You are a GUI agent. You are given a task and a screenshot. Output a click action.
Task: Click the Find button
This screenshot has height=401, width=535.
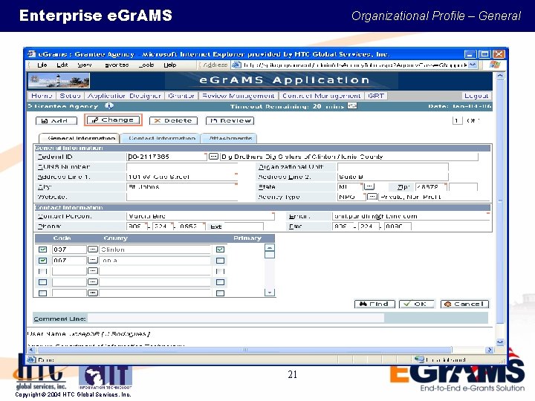coord(374,304)
